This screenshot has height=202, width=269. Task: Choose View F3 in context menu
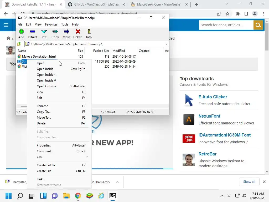pyautogui.click(x=59, y=92)
